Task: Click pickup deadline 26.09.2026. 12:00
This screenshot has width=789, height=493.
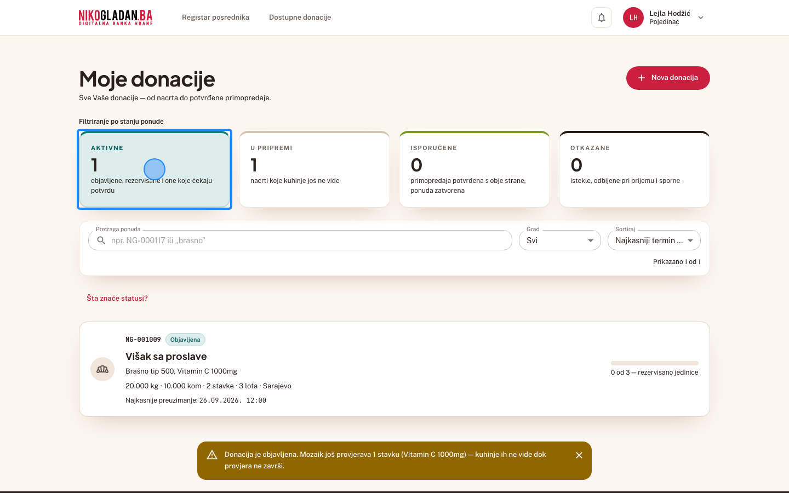Action: 233,400
